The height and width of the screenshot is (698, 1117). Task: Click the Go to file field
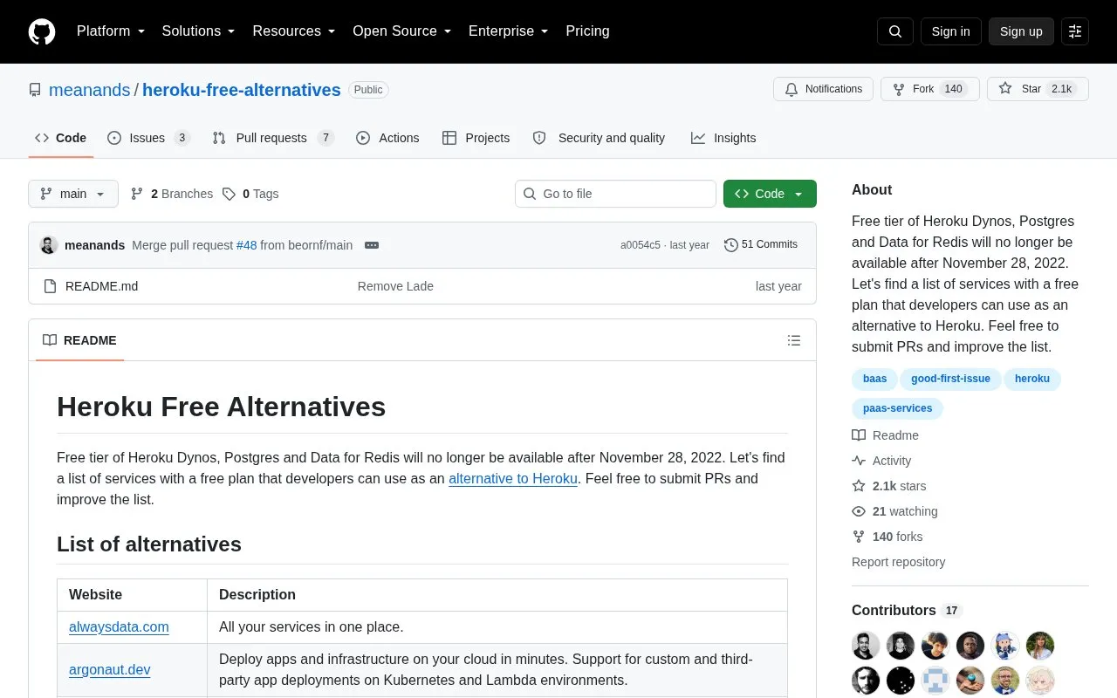pyautogui.click(x=615, y=194)
